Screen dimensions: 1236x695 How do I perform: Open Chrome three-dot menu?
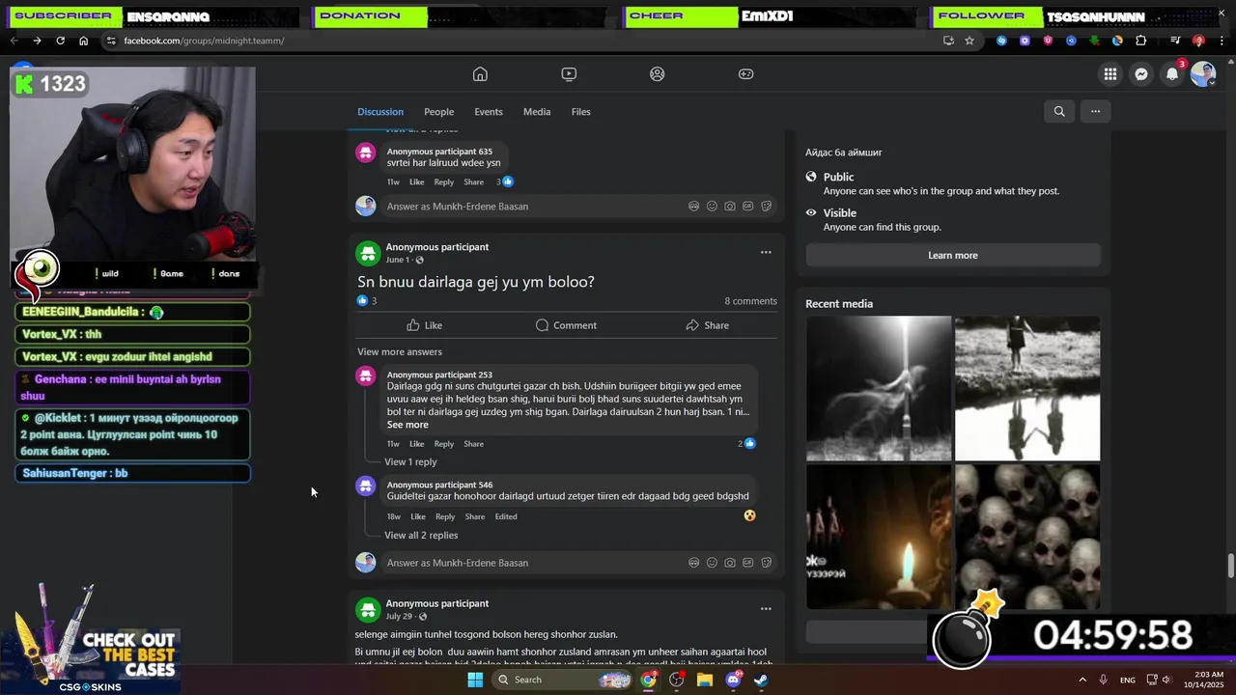pyautogui.click(x=1222, y=41)
